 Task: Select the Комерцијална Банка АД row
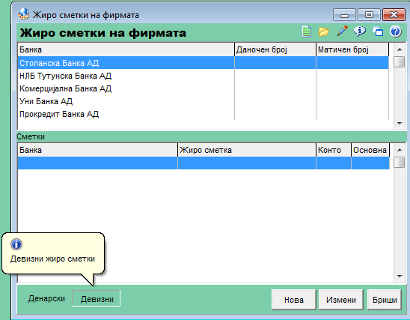click(204, 88)
